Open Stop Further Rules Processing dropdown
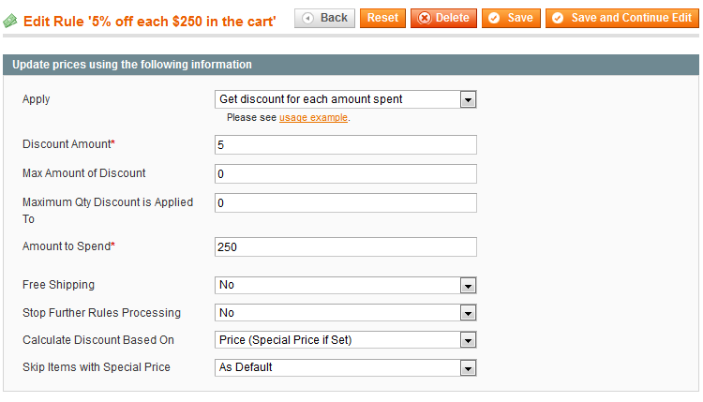703x402 pixels. point(346,313)
